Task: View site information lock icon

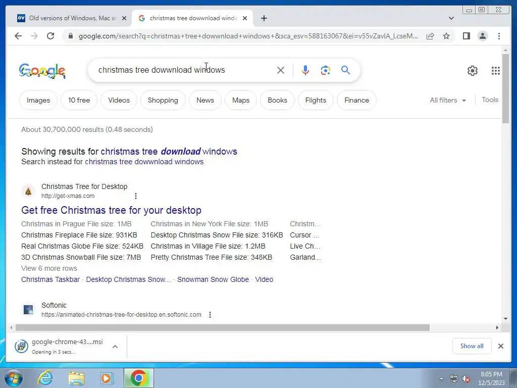Action: 71,36
